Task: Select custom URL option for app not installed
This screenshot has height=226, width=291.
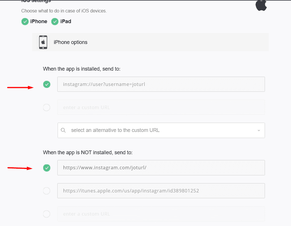Action: (47, 214)
